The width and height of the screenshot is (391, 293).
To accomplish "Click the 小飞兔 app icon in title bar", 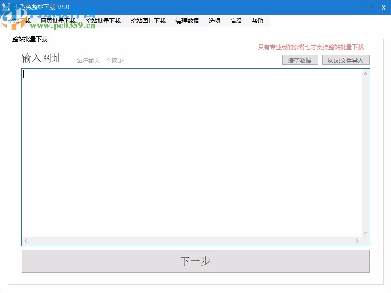I will (5, 7).
